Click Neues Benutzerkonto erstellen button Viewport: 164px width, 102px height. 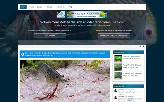click(x=114, y=36)
